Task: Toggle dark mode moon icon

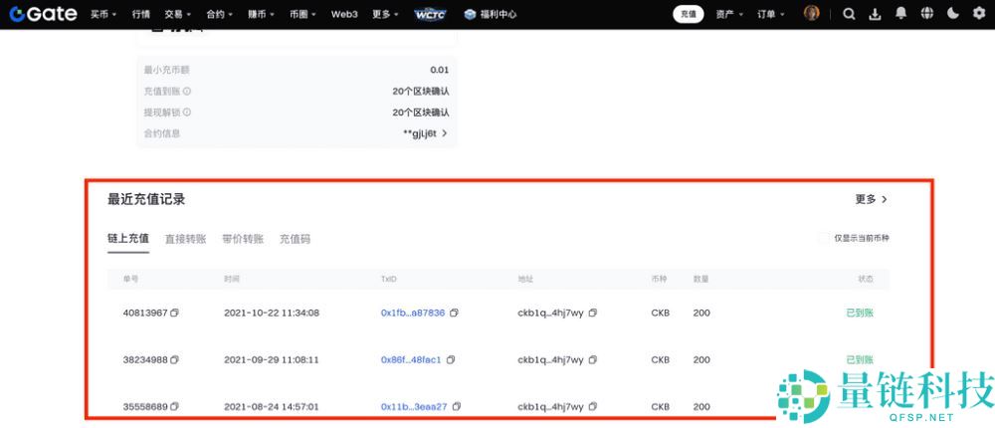Action: tap(953, 13)
